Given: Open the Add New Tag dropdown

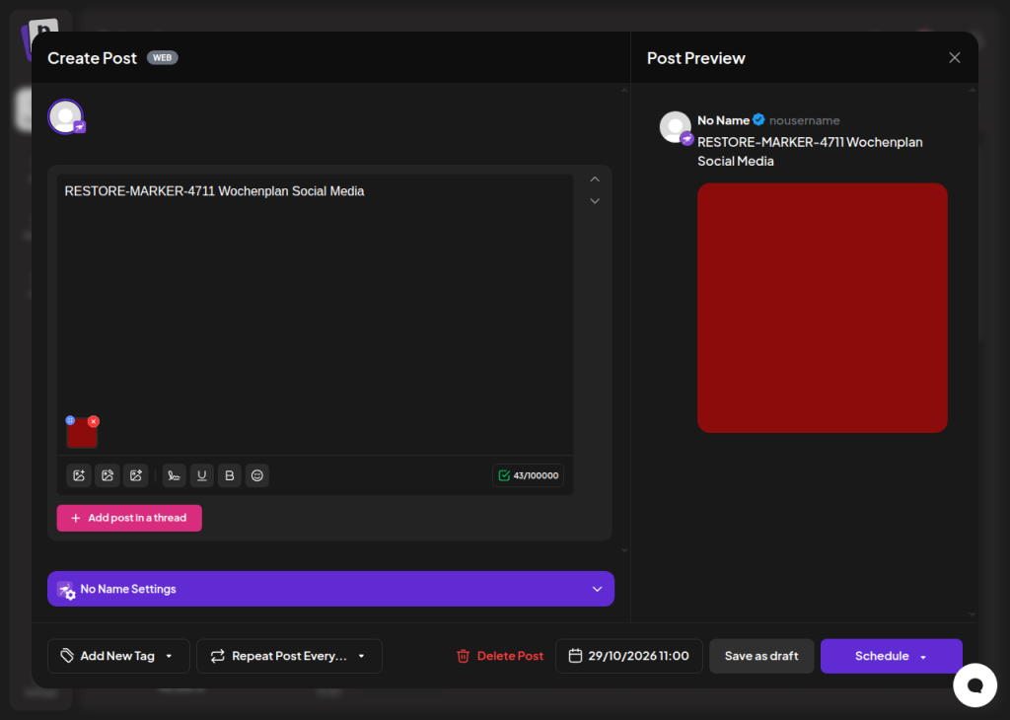Looking at the screenshot, I should [x=118, y=656].
